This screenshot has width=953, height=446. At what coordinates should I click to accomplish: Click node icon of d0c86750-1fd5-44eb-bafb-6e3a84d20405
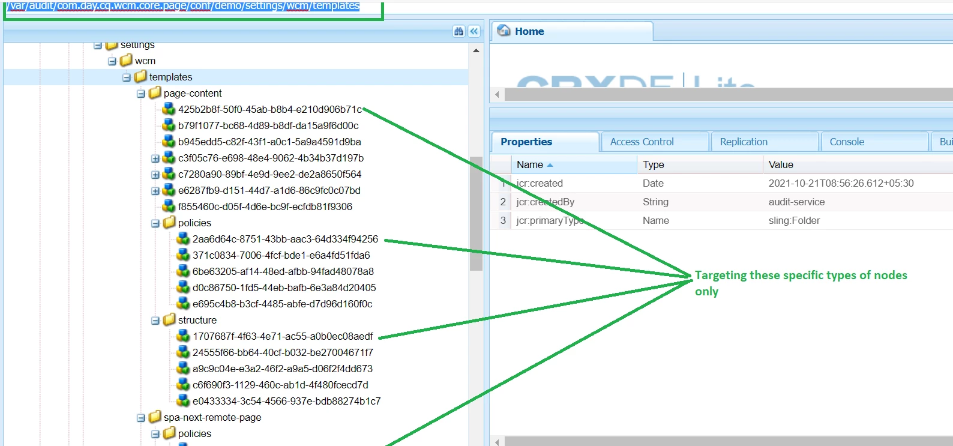pos(184,287)
